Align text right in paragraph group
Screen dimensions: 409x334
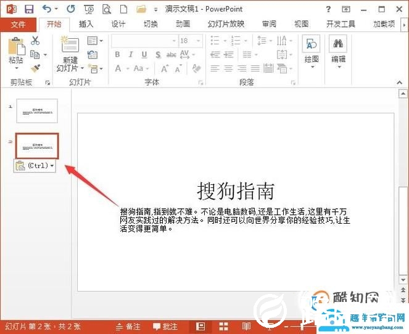(x=242, y=68)
